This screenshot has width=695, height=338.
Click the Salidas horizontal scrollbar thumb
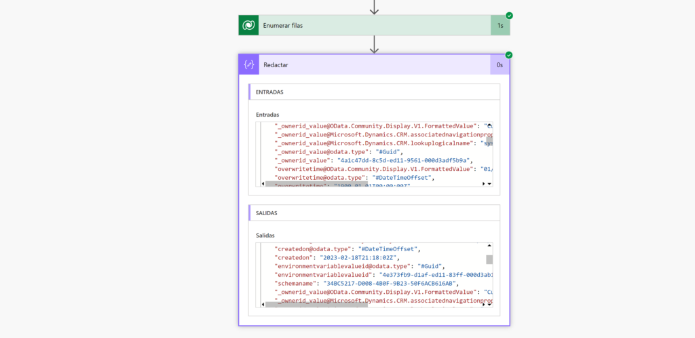tap(316, 304)
